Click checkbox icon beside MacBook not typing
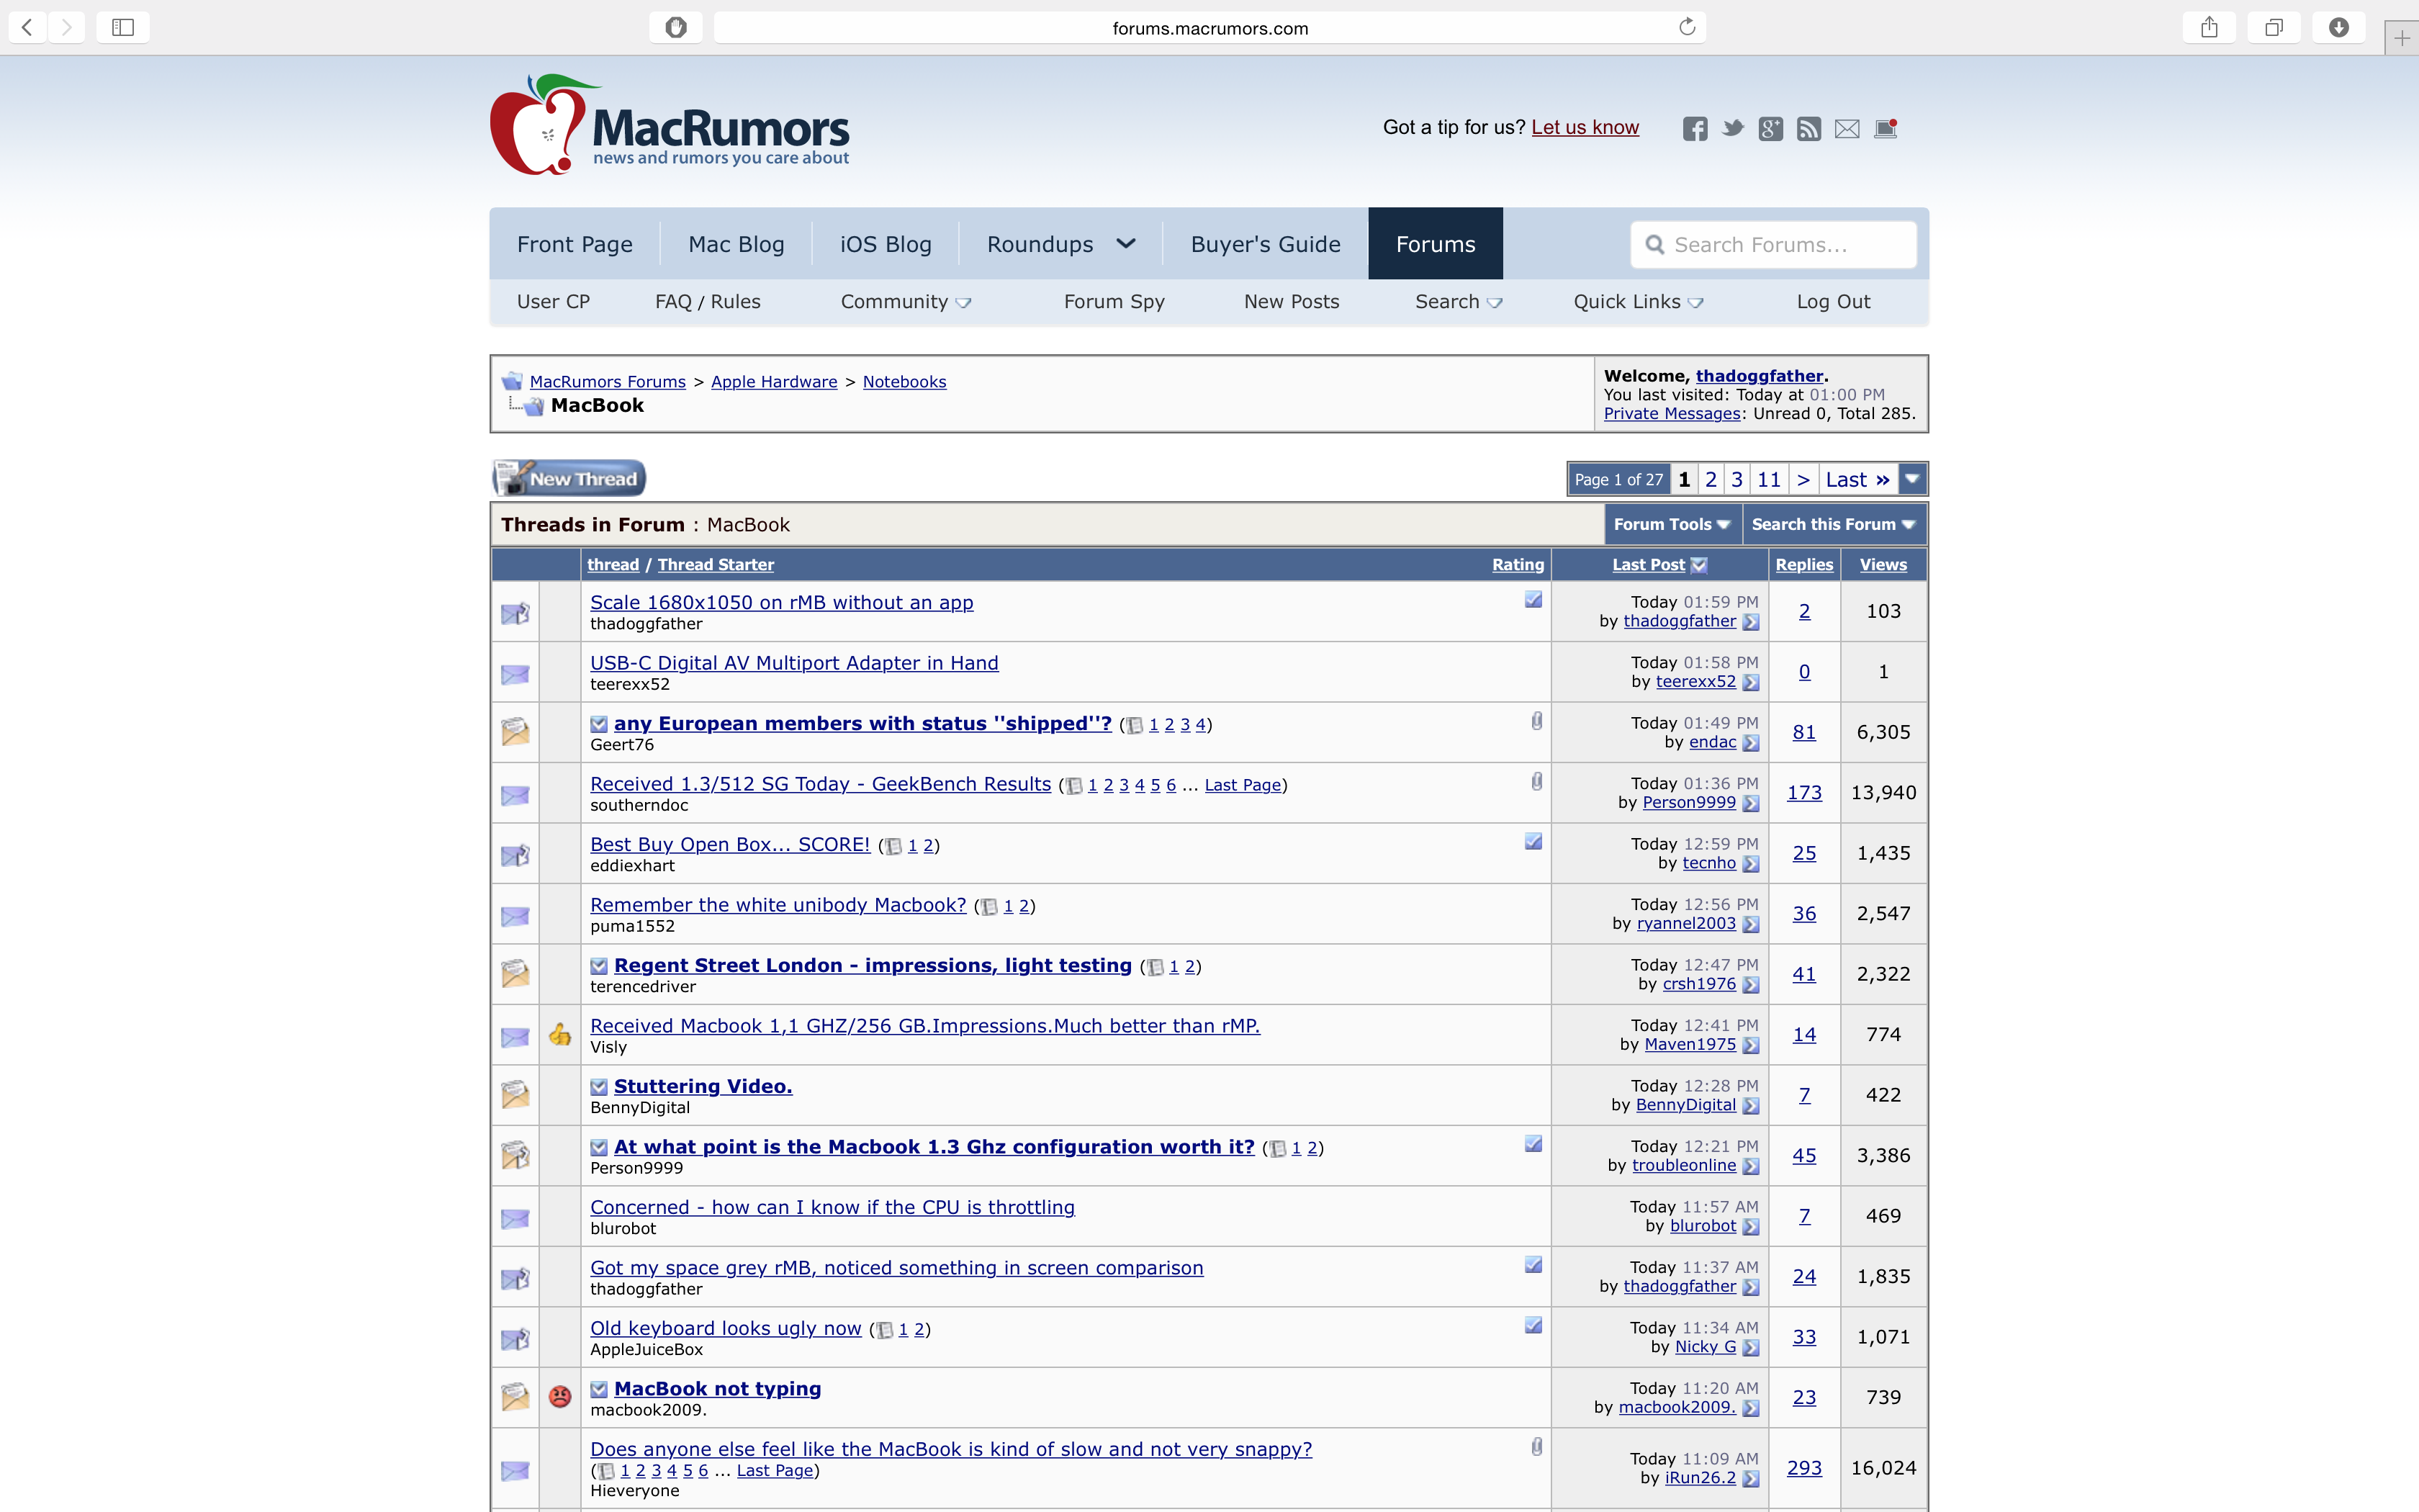Image resolution: width=2419 pixels, height=1512 pixels. pos(599,1389)
